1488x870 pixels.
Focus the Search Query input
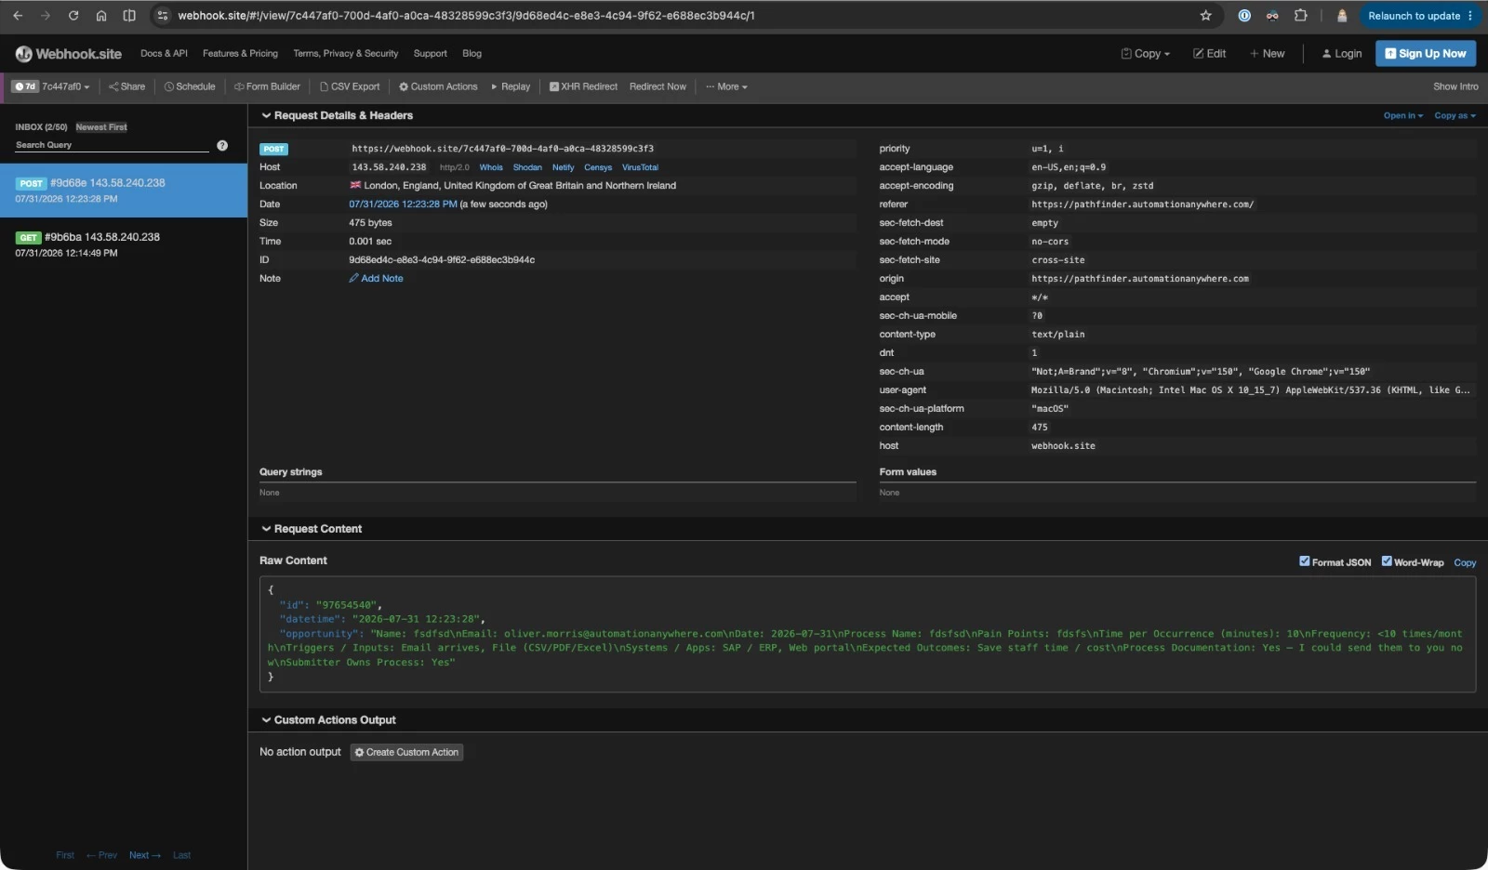[112, 145]
